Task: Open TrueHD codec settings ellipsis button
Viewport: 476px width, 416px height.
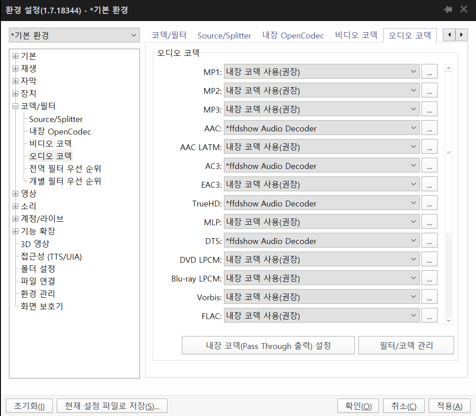Action: [x=430, y=203]
